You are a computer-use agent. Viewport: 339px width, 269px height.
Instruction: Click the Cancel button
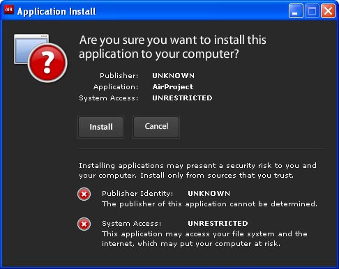point(156,127)
